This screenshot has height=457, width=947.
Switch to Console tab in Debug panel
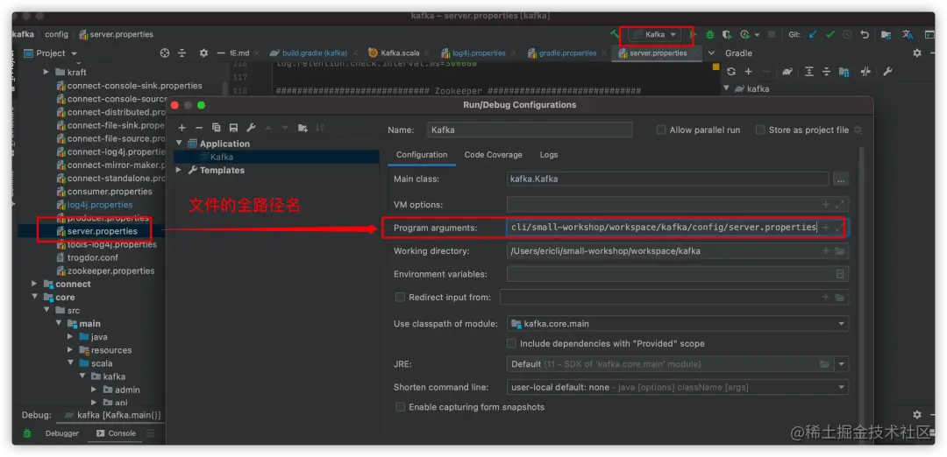point(116,433)
